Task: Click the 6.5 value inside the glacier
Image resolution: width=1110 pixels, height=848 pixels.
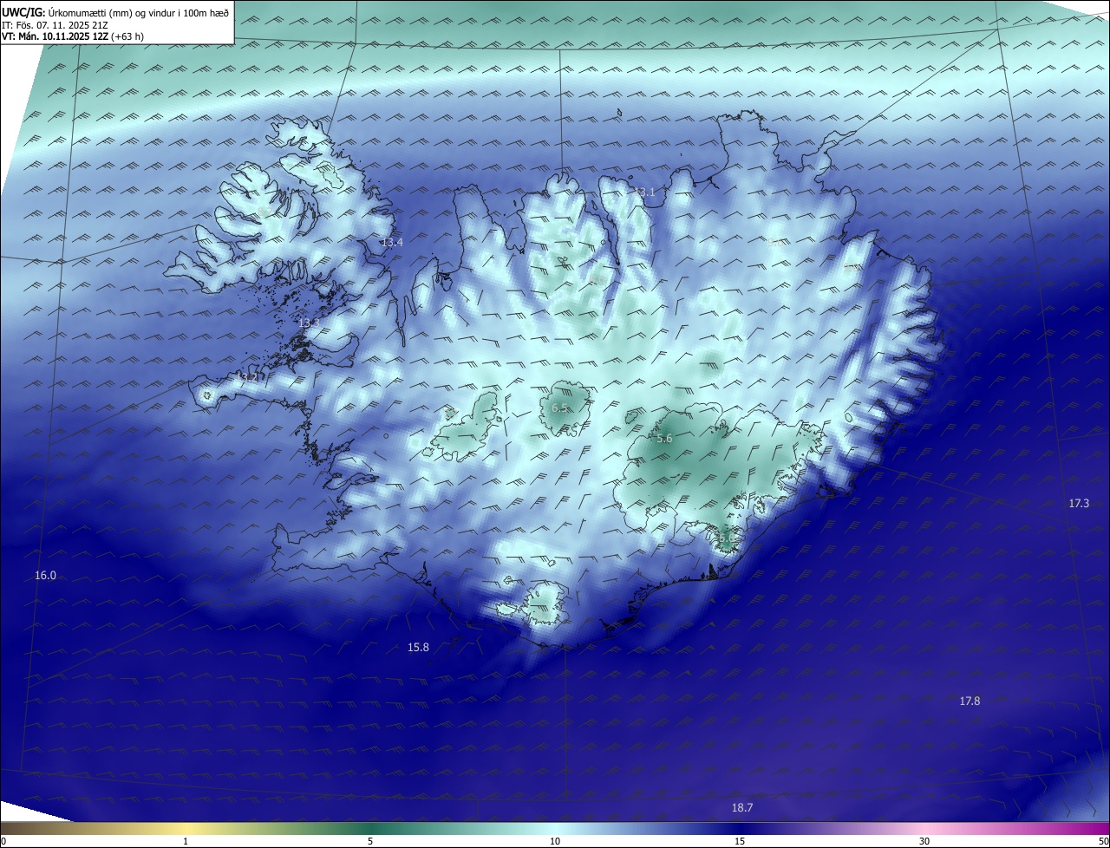Action: click(559, 408)
